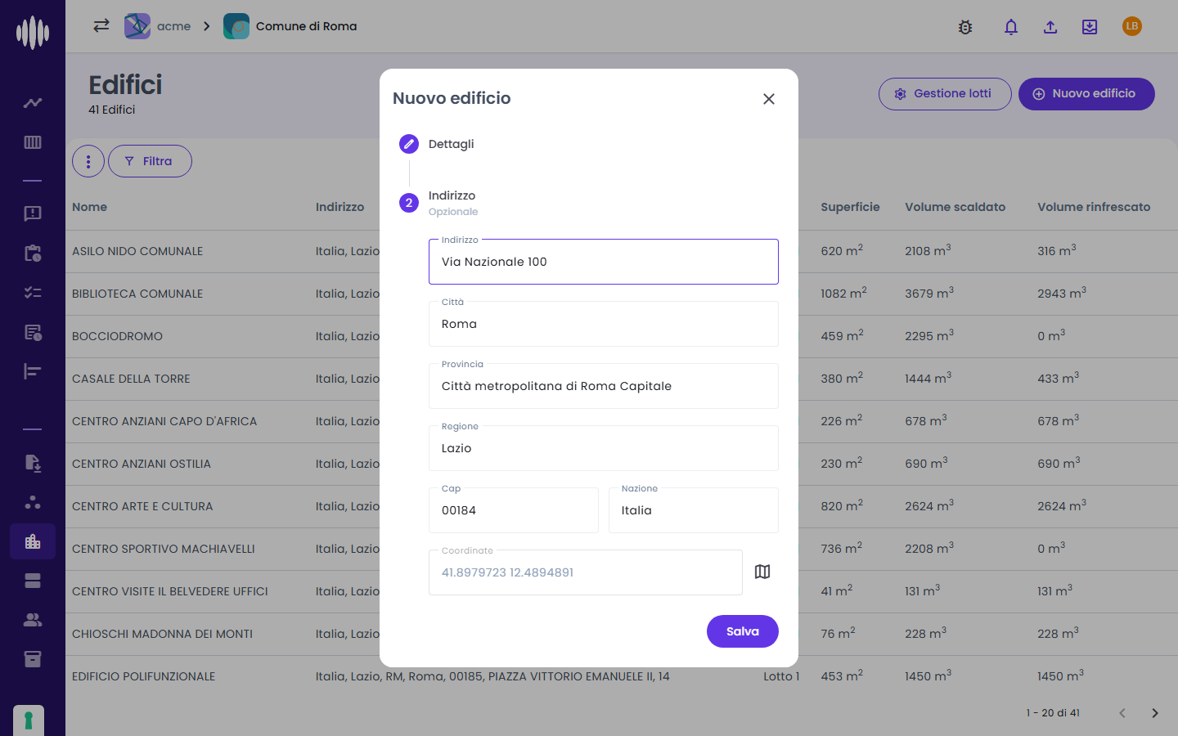
Task: Open the acme breadcrumb
Action: (x=158, y=26)
